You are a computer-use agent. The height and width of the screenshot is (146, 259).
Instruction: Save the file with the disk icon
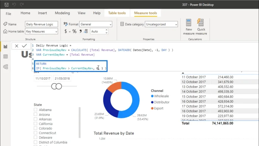pos(6,5)
